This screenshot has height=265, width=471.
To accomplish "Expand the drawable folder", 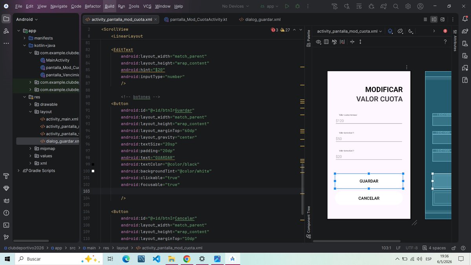I will click(31, 104).
